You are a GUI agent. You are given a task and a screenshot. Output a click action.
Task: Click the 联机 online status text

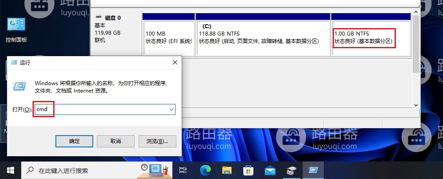point(100,40)
